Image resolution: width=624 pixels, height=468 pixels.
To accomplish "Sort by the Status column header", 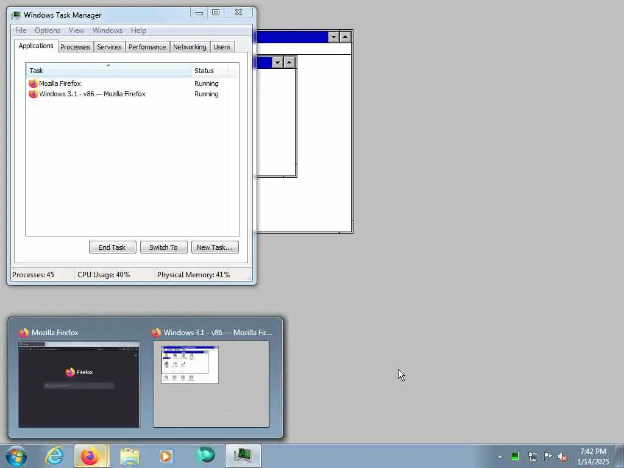I will pyautogui.click(x=210, y=71).
